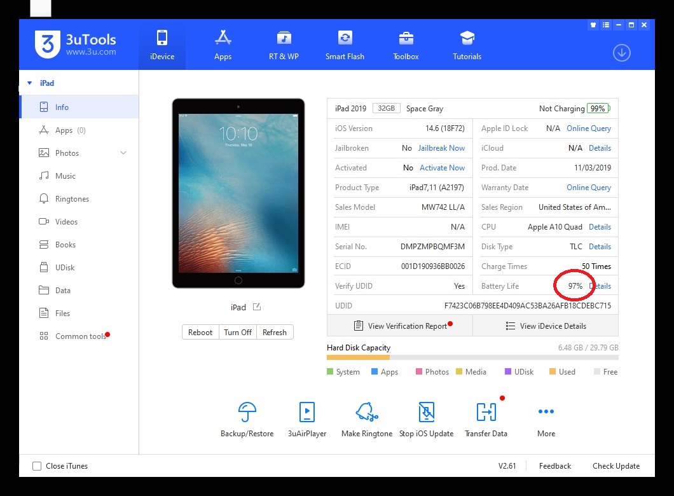Open the list menu icon in title bar
The height and width of the screenshot is (496, 674).
(606, 25)
